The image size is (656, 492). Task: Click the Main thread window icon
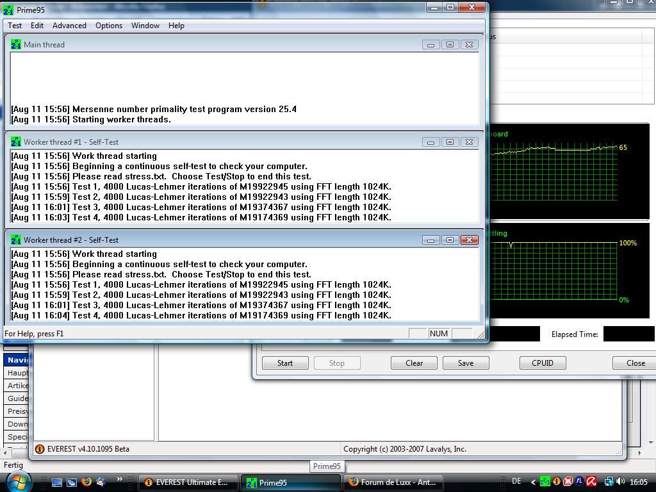16,44
